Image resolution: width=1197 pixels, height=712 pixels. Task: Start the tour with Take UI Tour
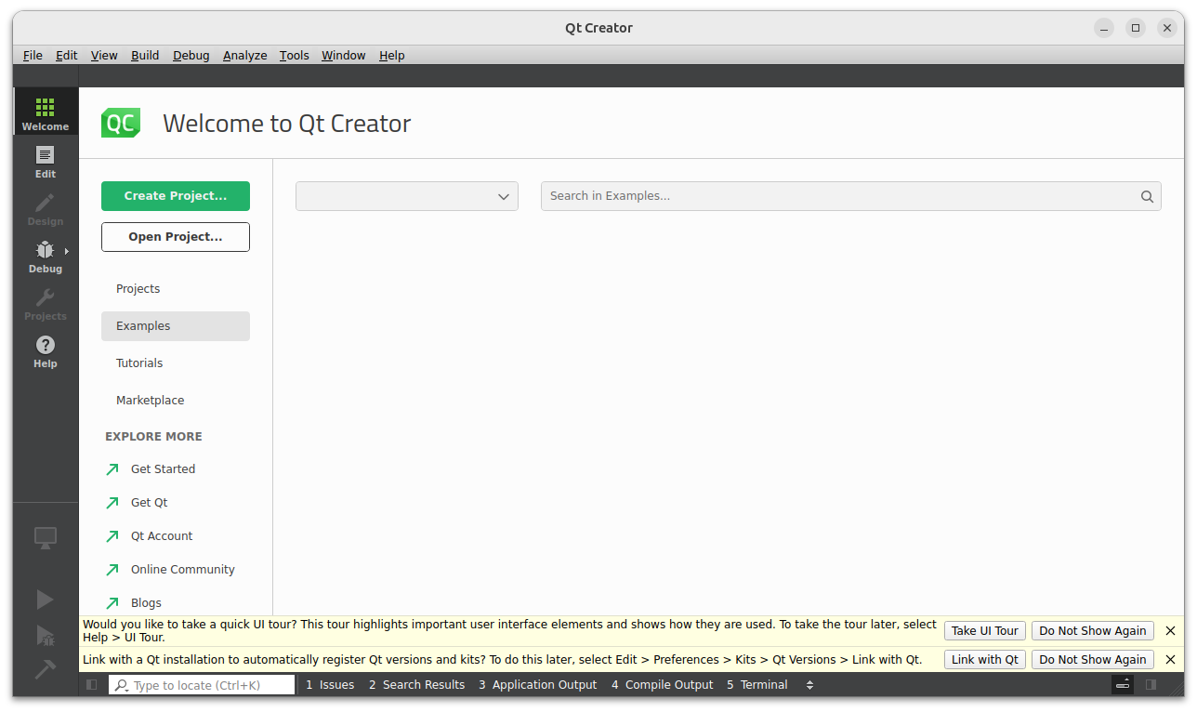[985, 630]
